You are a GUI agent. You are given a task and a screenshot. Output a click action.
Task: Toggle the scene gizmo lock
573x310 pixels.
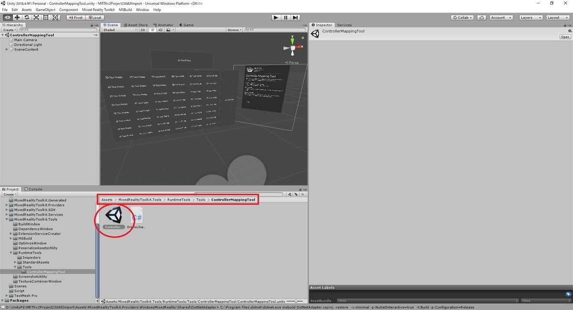[304, 37]
